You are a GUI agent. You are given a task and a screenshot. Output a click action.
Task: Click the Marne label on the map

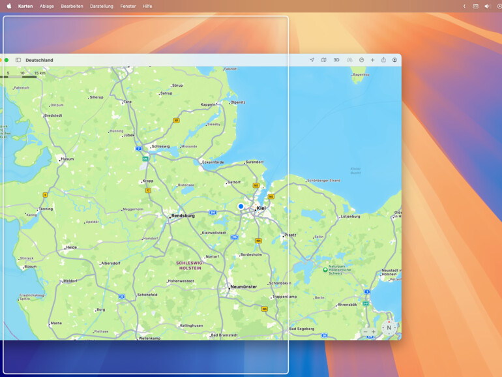(x=56, y=323)
